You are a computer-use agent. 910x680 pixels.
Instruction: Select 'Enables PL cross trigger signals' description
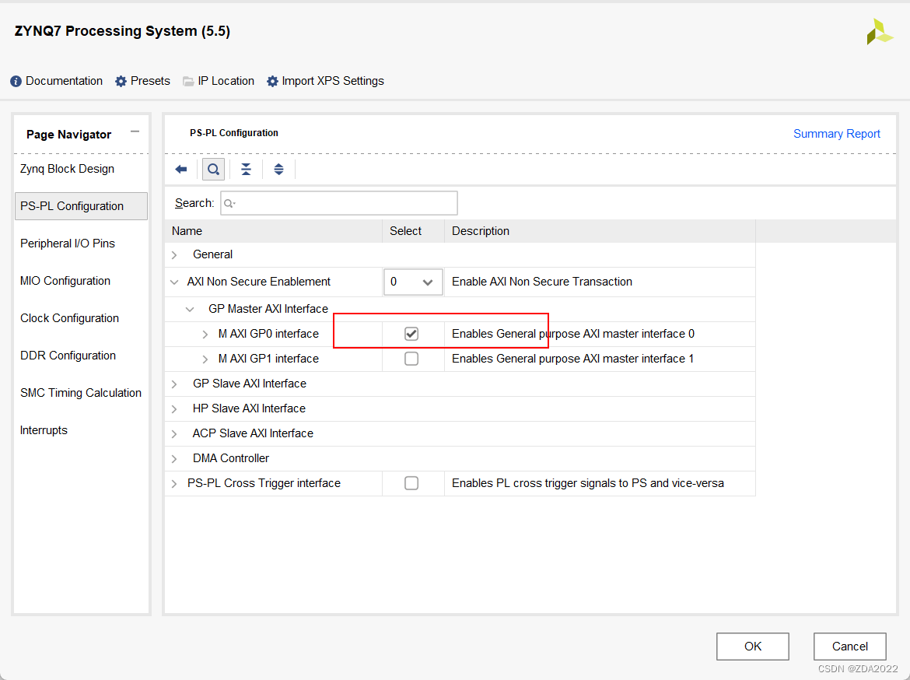pyautogui.click(x=588, y=483)
